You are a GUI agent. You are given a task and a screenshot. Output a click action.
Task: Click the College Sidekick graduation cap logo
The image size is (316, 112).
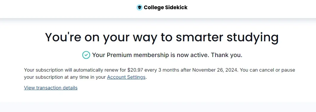(139, 7)
